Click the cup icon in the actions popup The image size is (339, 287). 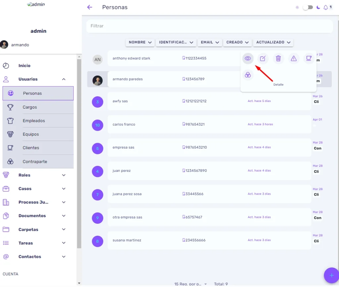tap(309, 58)
